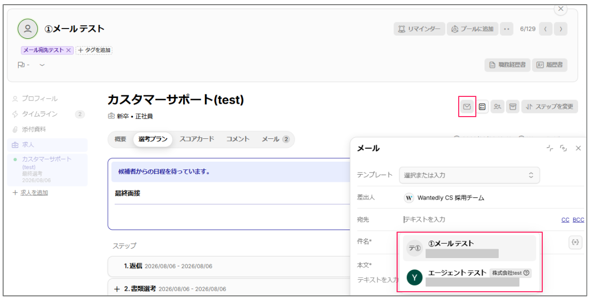Click the variable insert {x} icon
Screen dimensions: 590x299
pos(575,243)
